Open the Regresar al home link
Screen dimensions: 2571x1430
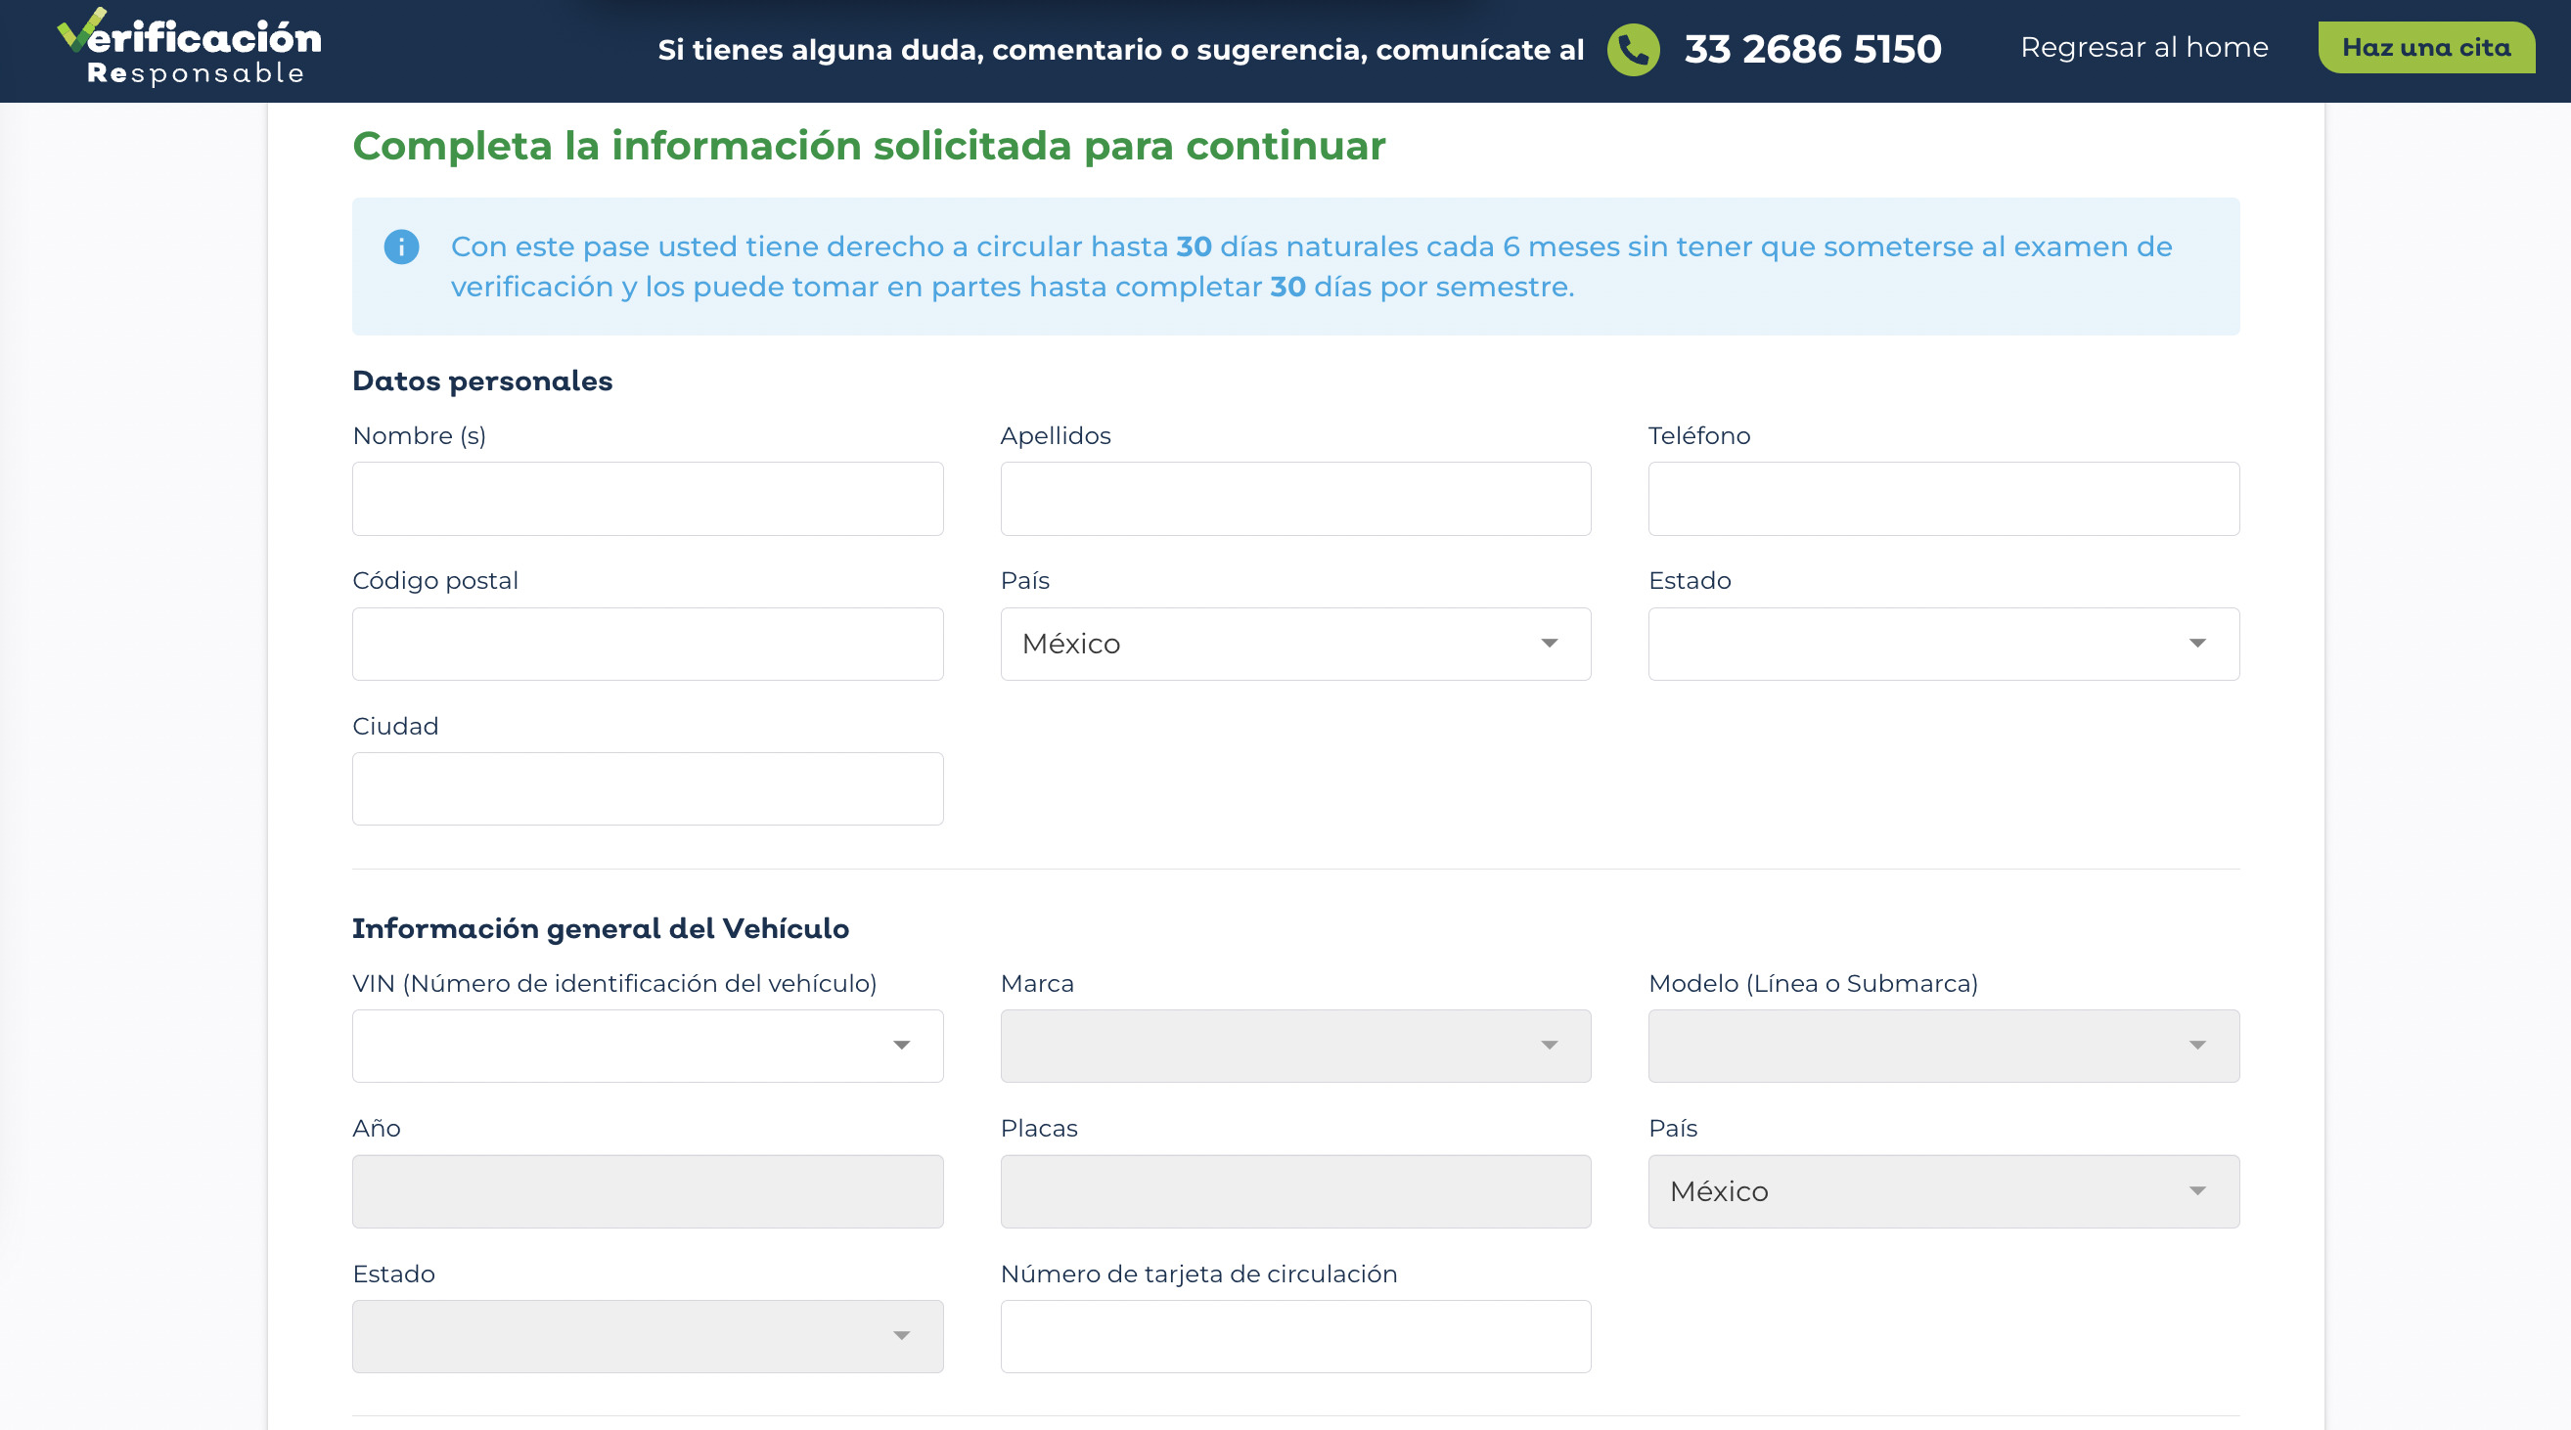pos(2143,48)
